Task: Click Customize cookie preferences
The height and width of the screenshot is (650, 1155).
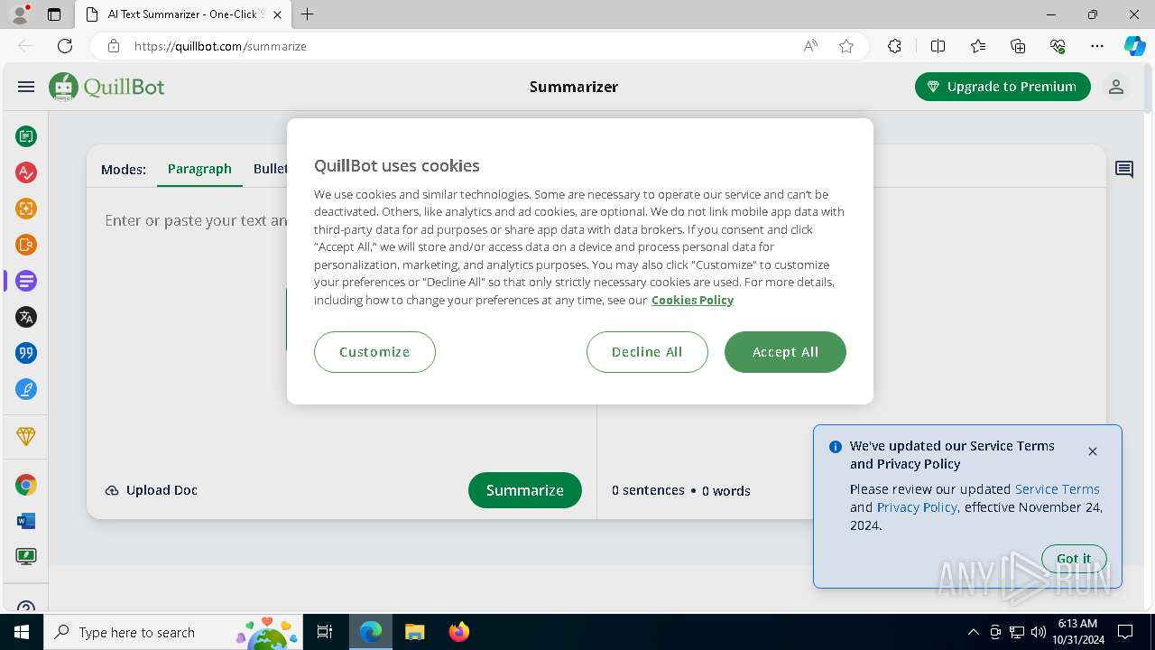Action: coord(374,352)
